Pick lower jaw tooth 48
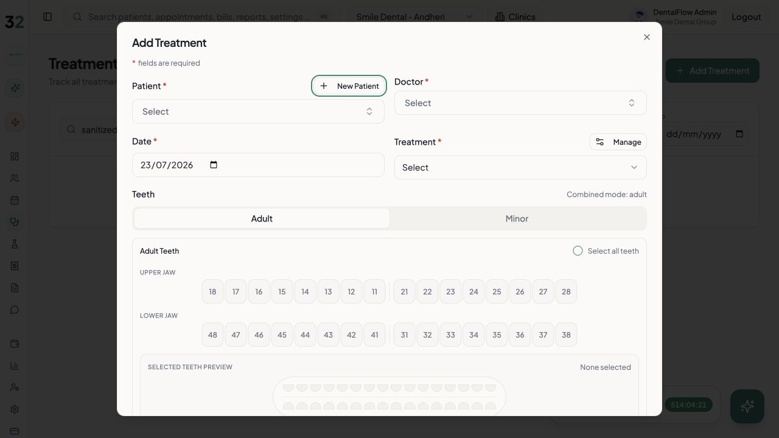 tap(212, 335)
